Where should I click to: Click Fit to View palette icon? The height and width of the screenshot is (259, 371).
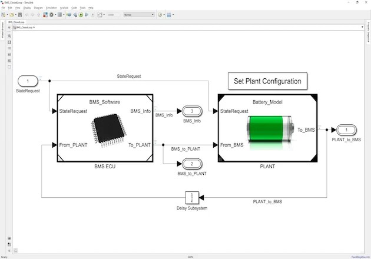point(9,42)
